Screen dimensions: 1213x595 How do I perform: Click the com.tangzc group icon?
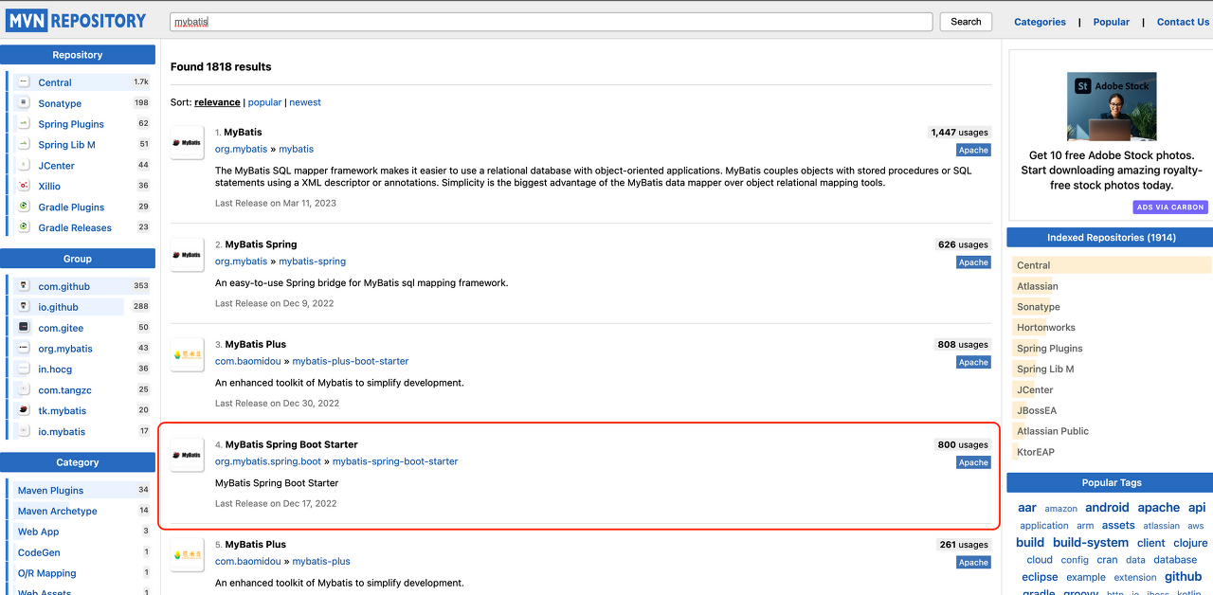tap(24, 389)
